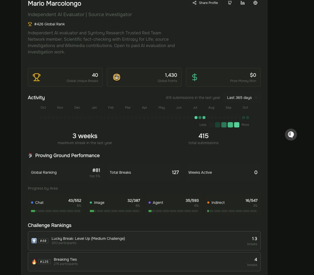Click the 415 submissions in the last year text
The height and width of the screenshot is (275, 314).
pyautogui.click(x=193, y=98)
